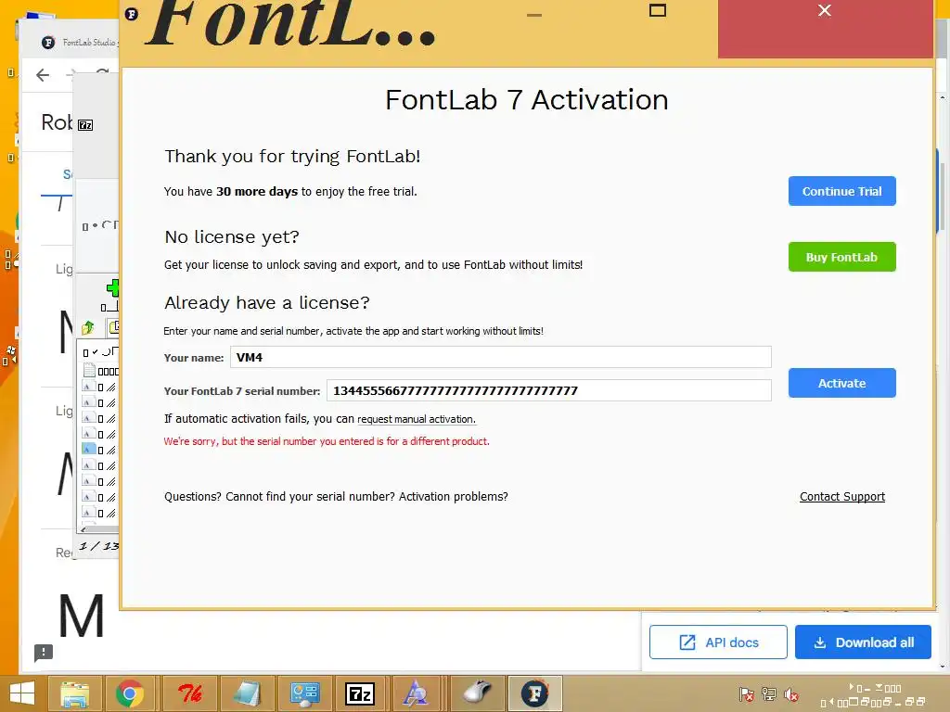Maximize the FontLab activation window
The width and height of the screenshot is (950, 712).
pyautogui.click(x=658, y=10)
